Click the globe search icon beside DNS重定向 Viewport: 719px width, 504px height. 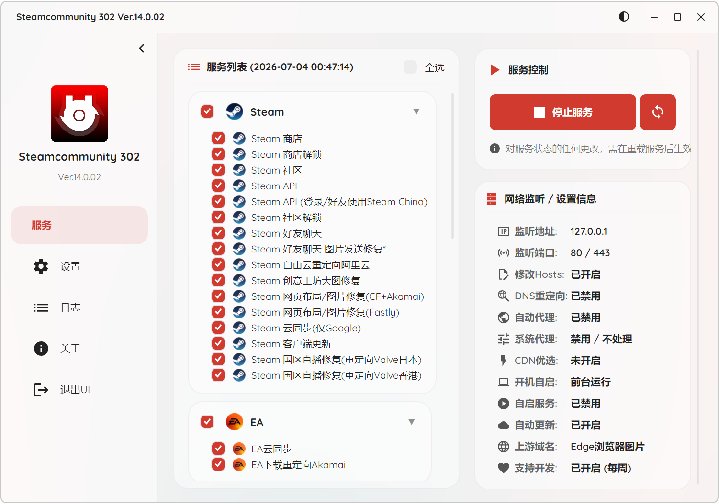(x=504, y=296)
